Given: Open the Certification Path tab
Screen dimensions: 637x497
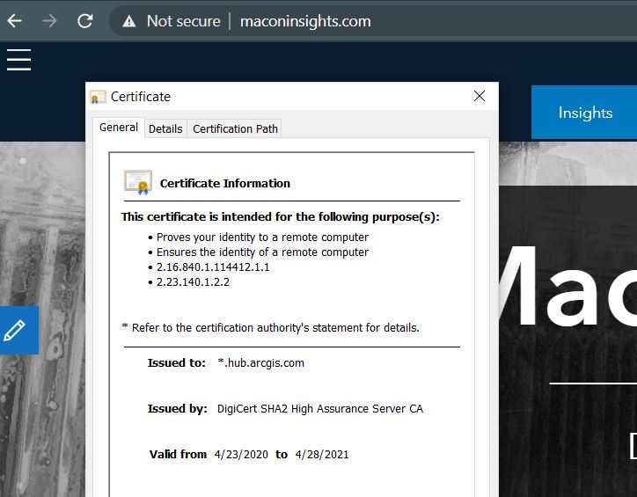Looking at the screenshot, I should pyautogui.click(x=235, y=128).
